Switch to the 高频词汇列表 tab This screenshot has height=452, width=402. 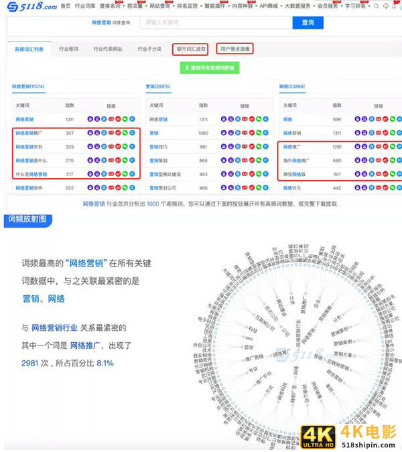[x=29, y=50]
